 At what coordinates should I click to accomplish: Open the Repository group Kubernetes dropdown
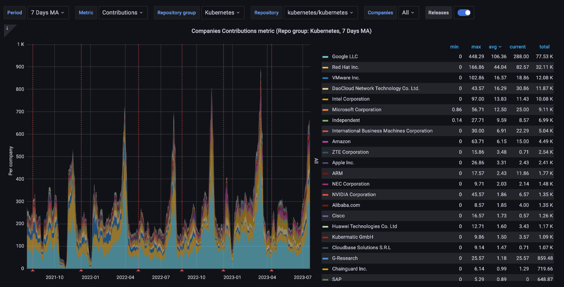click(x=222, y=12)
